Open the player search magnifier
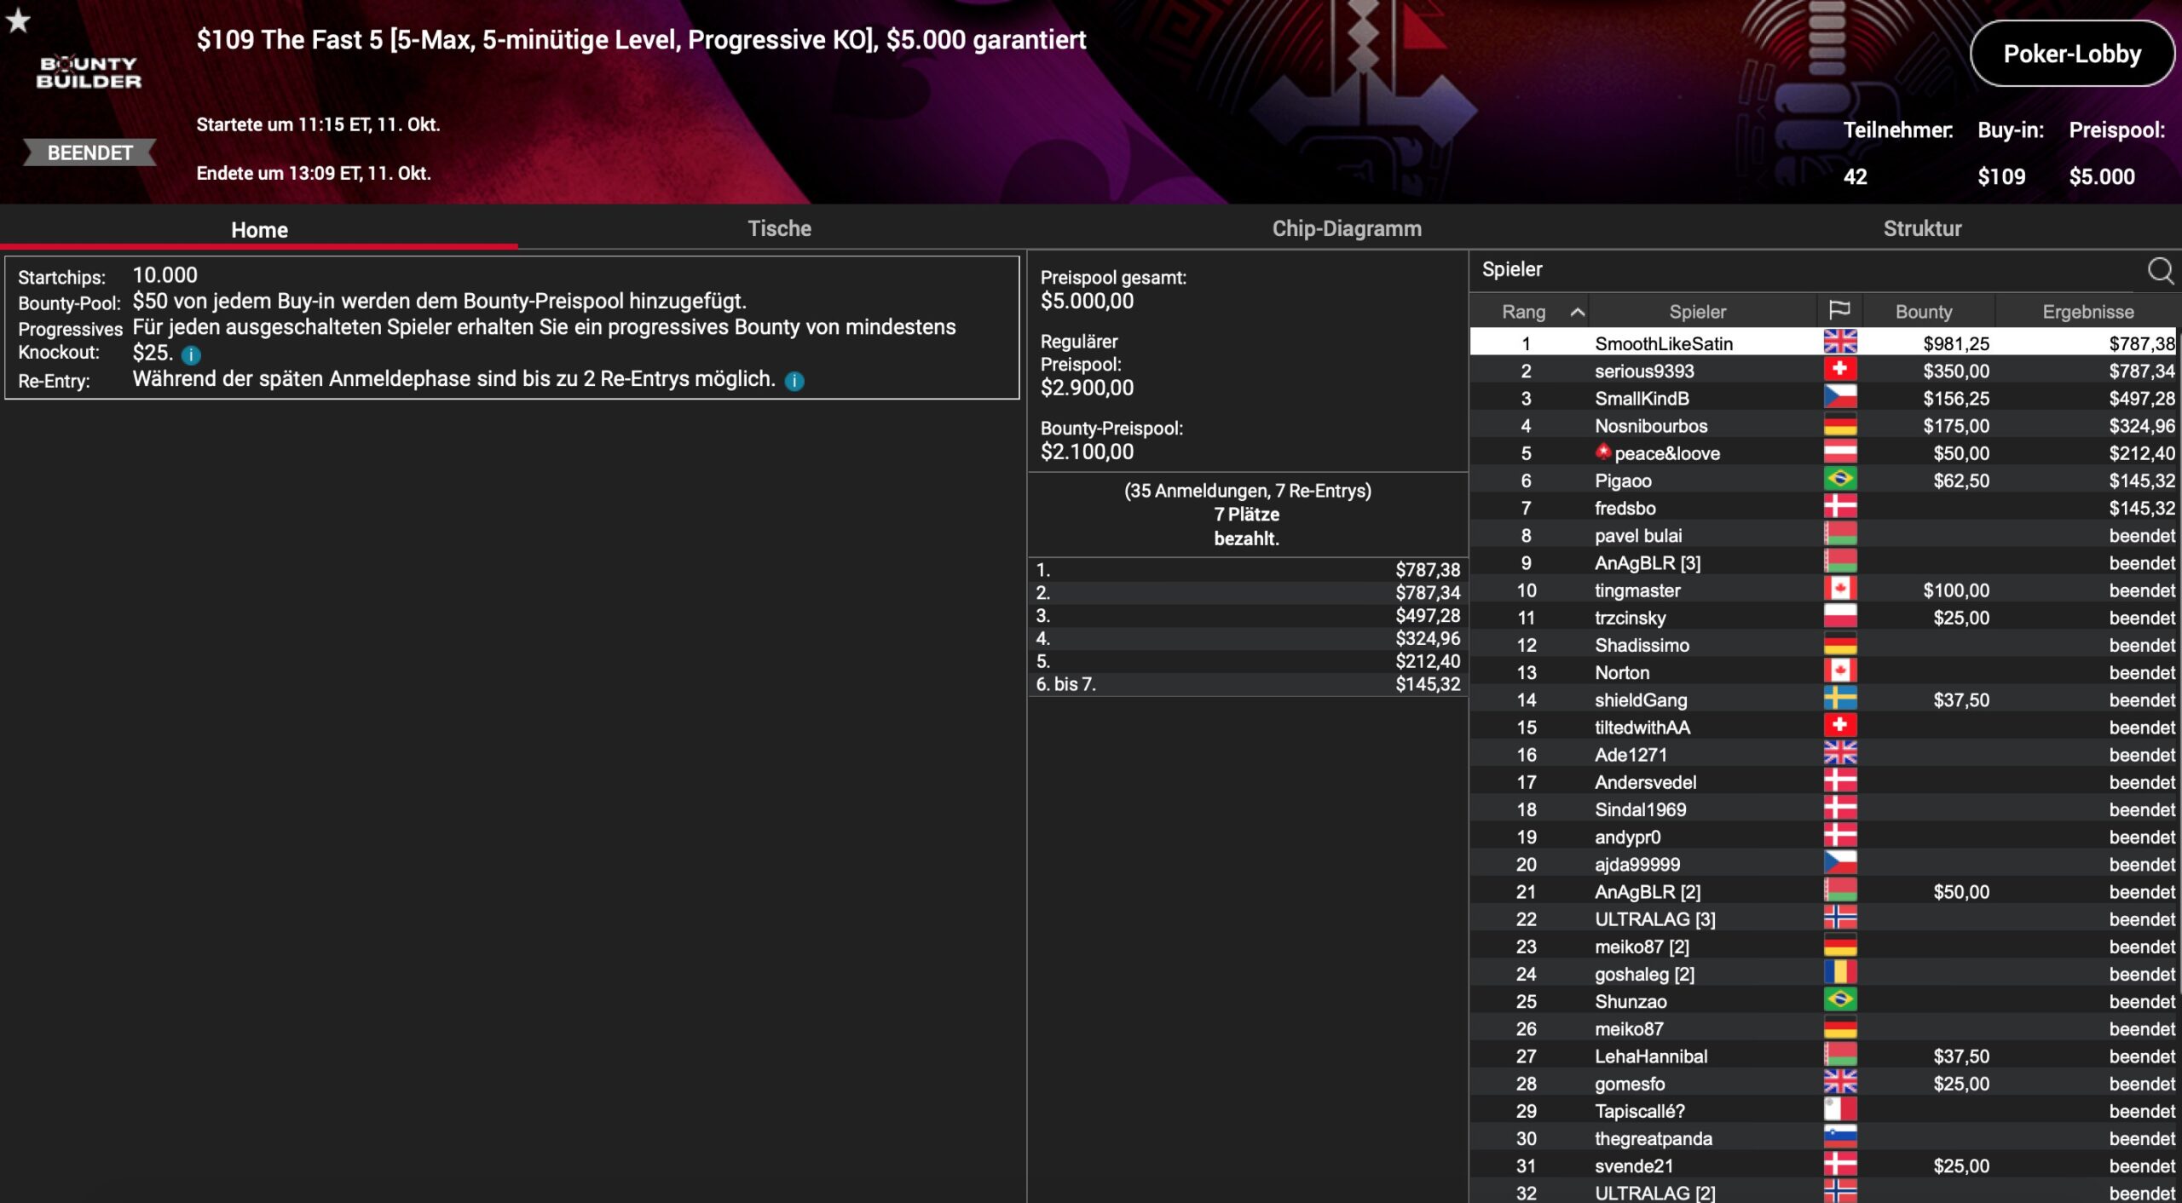2182x1203 pixels. [x=2160, y=271]
